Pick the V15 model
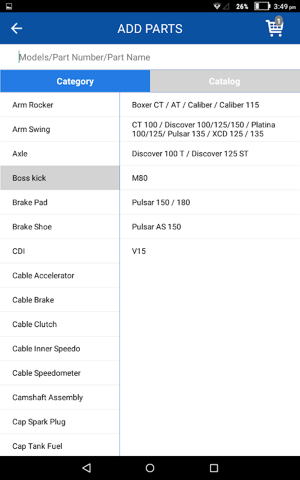The width and height of the screenshot is (300, 480). [210, 251]
